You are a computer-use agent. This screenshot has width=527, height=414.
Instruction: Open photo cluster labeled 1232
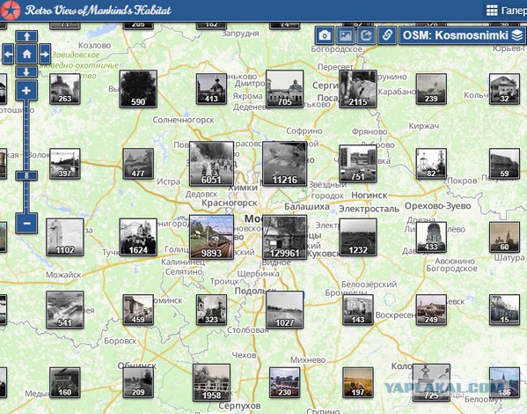click(358, 237)
